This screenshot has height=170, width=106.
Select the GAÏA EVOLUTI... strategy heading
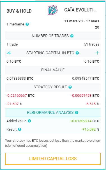[x=80, y=10]
